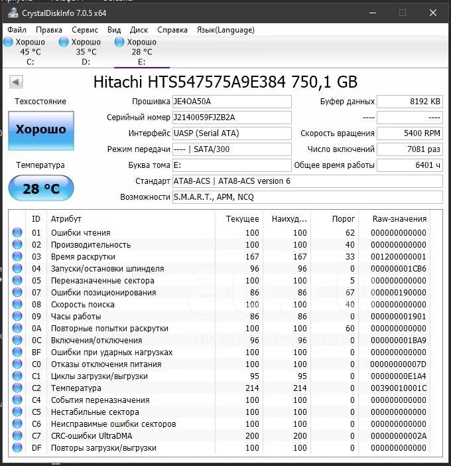Open the Вид menu
Screen dimensions: 451x466
coord(114,30)
